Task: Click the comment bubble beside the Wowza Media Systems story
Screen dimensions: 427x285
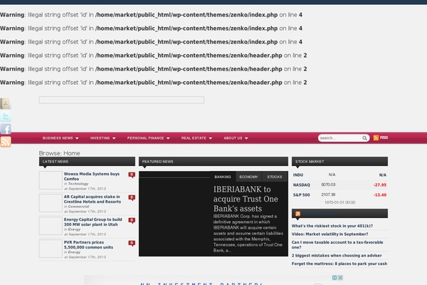Action: pyautogui.click(x=132, y=175)
